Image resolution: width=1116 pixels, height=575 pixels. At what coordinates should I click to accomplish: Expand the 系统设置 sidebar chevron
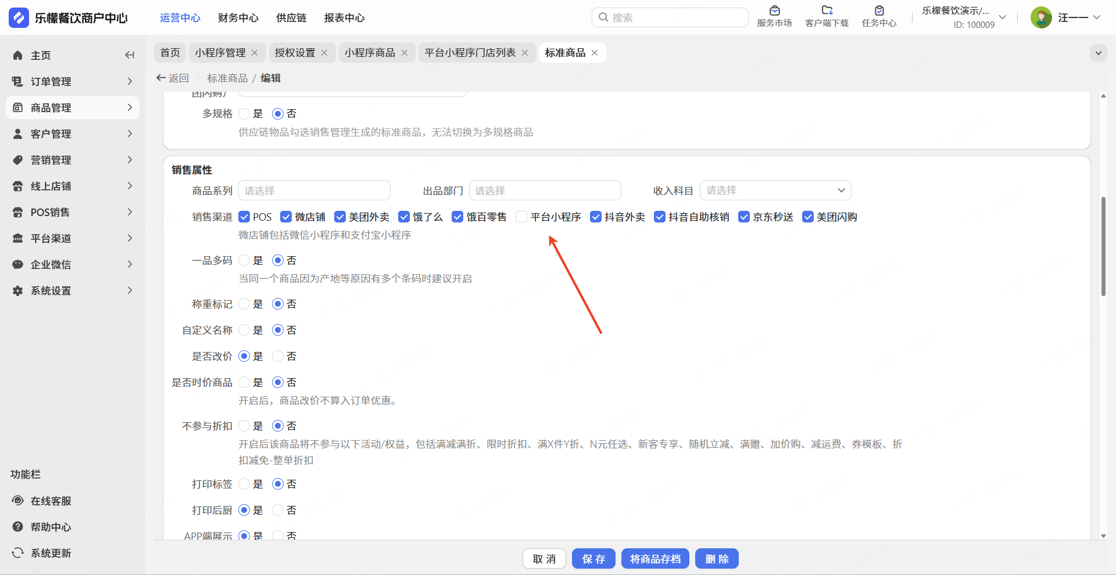click(x=130, y=290)
